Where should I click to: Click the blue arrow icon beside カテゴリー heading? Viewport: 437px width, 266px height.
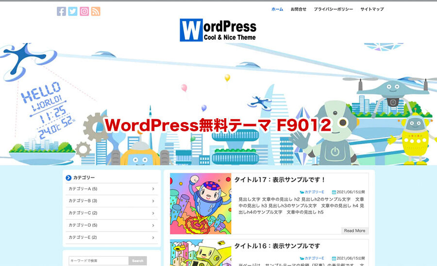(68, 178)
